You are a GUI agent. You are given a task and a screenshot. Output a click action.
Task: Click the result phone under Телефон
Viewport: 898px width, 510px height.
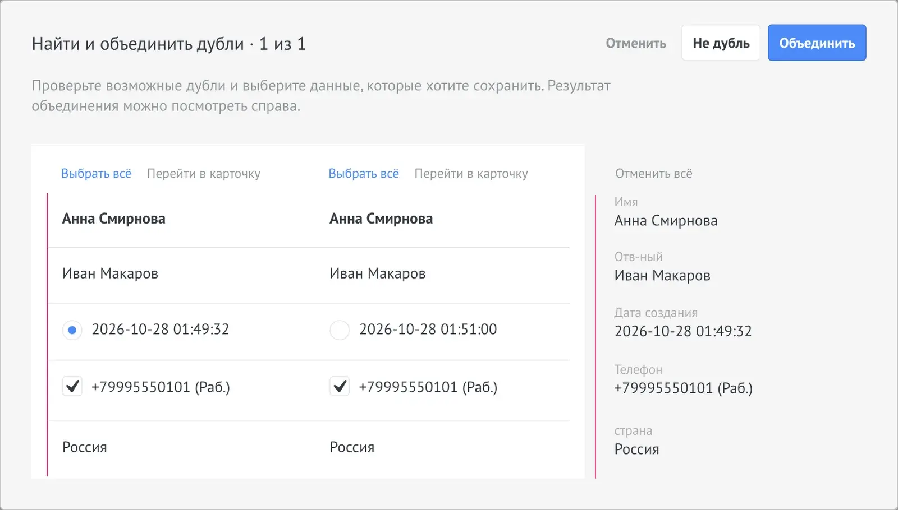tap(684, 388)
